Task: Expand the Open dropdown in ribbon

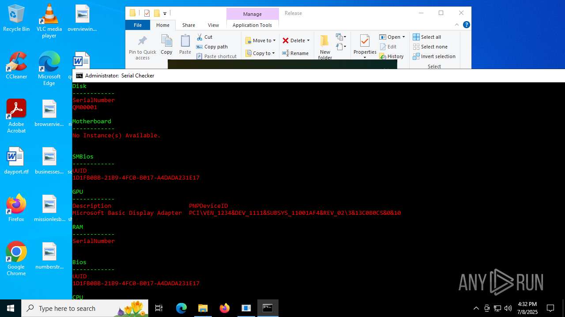Action: (403, 37)
